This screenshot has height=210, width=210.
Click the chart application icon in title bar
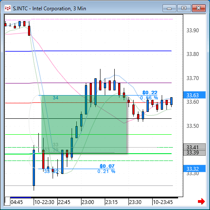8,8
